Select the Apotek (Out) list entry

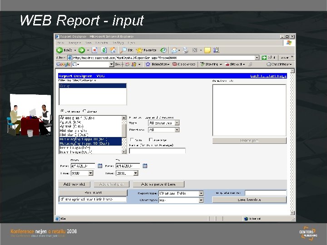tap(90, 126)
